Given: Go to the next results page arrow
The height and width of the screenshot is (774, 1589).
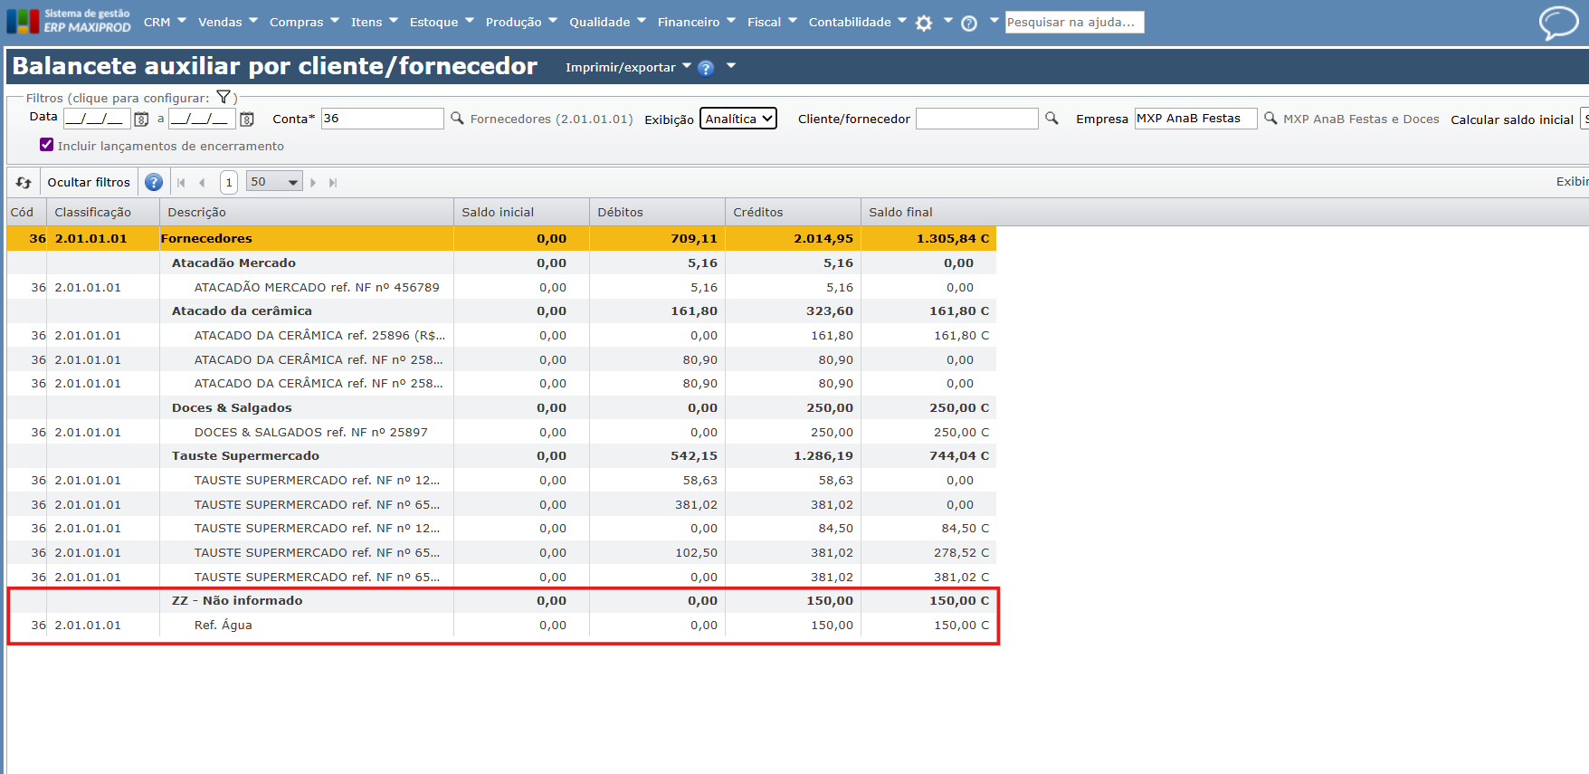Looking at the screenshot, I should click(313, 182).
